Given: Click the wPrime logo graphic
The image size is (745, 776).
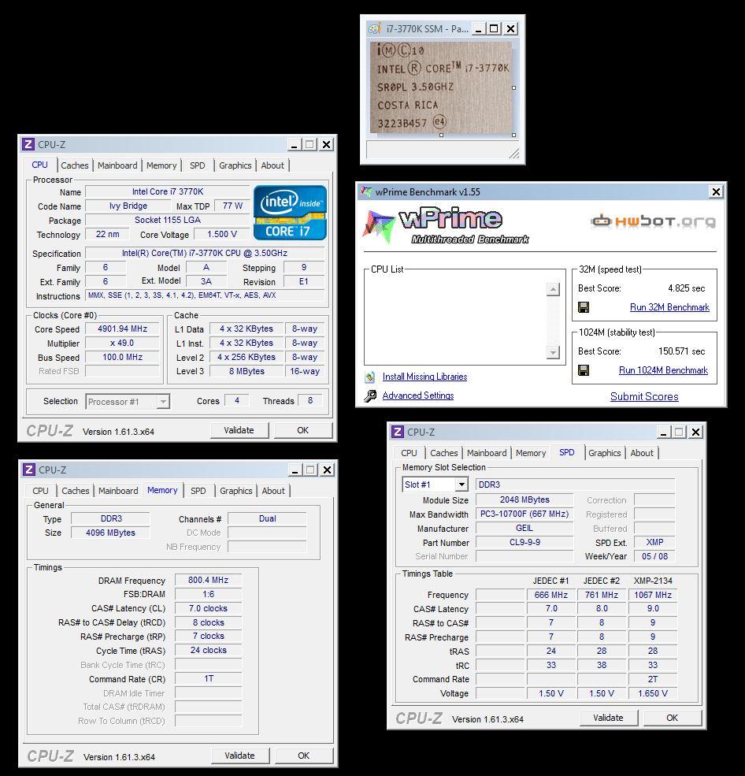Looking at the screenshot, I should coord(445,226).
